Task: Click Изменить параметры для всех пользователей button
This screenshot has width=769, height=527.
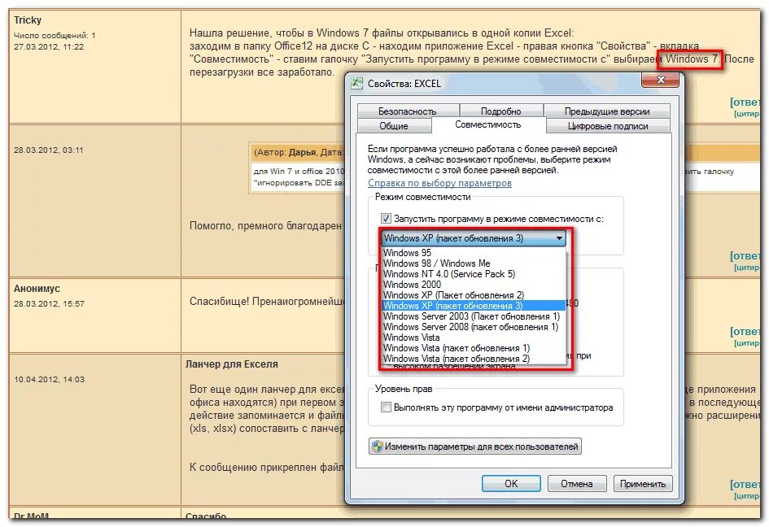Action: (x=474, y=446)
